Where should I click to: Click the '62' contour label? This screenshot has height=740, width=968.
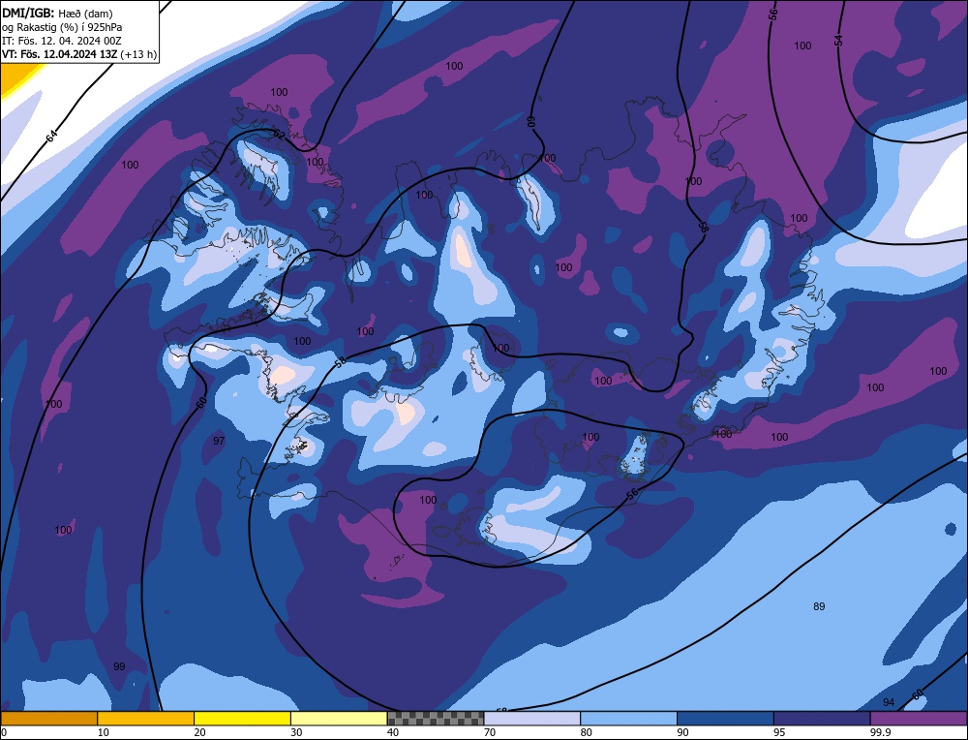pyautogui.click(x=279, y=135)
